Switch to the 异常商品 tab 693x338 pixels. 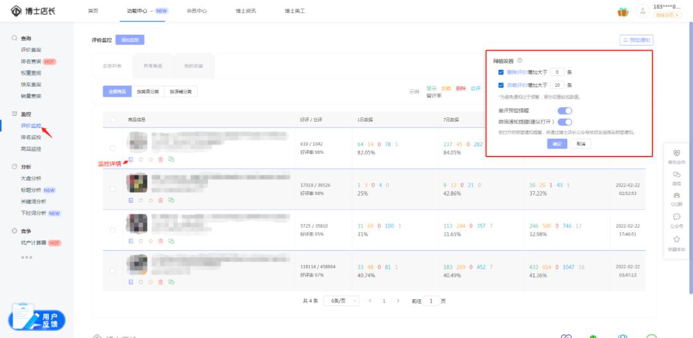[153, 66]
